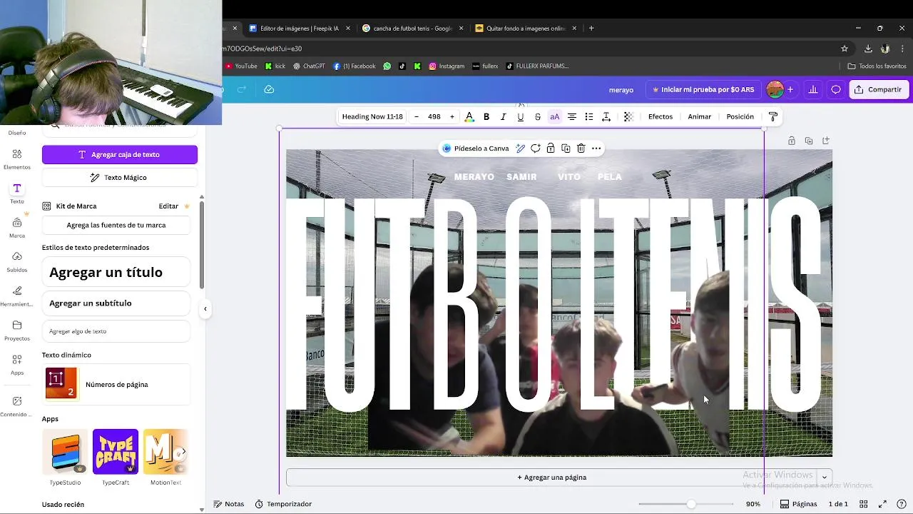Click the zoom slider handle
Image resolution: width=913 pixels, height=514 pixels.
(691, 504)
